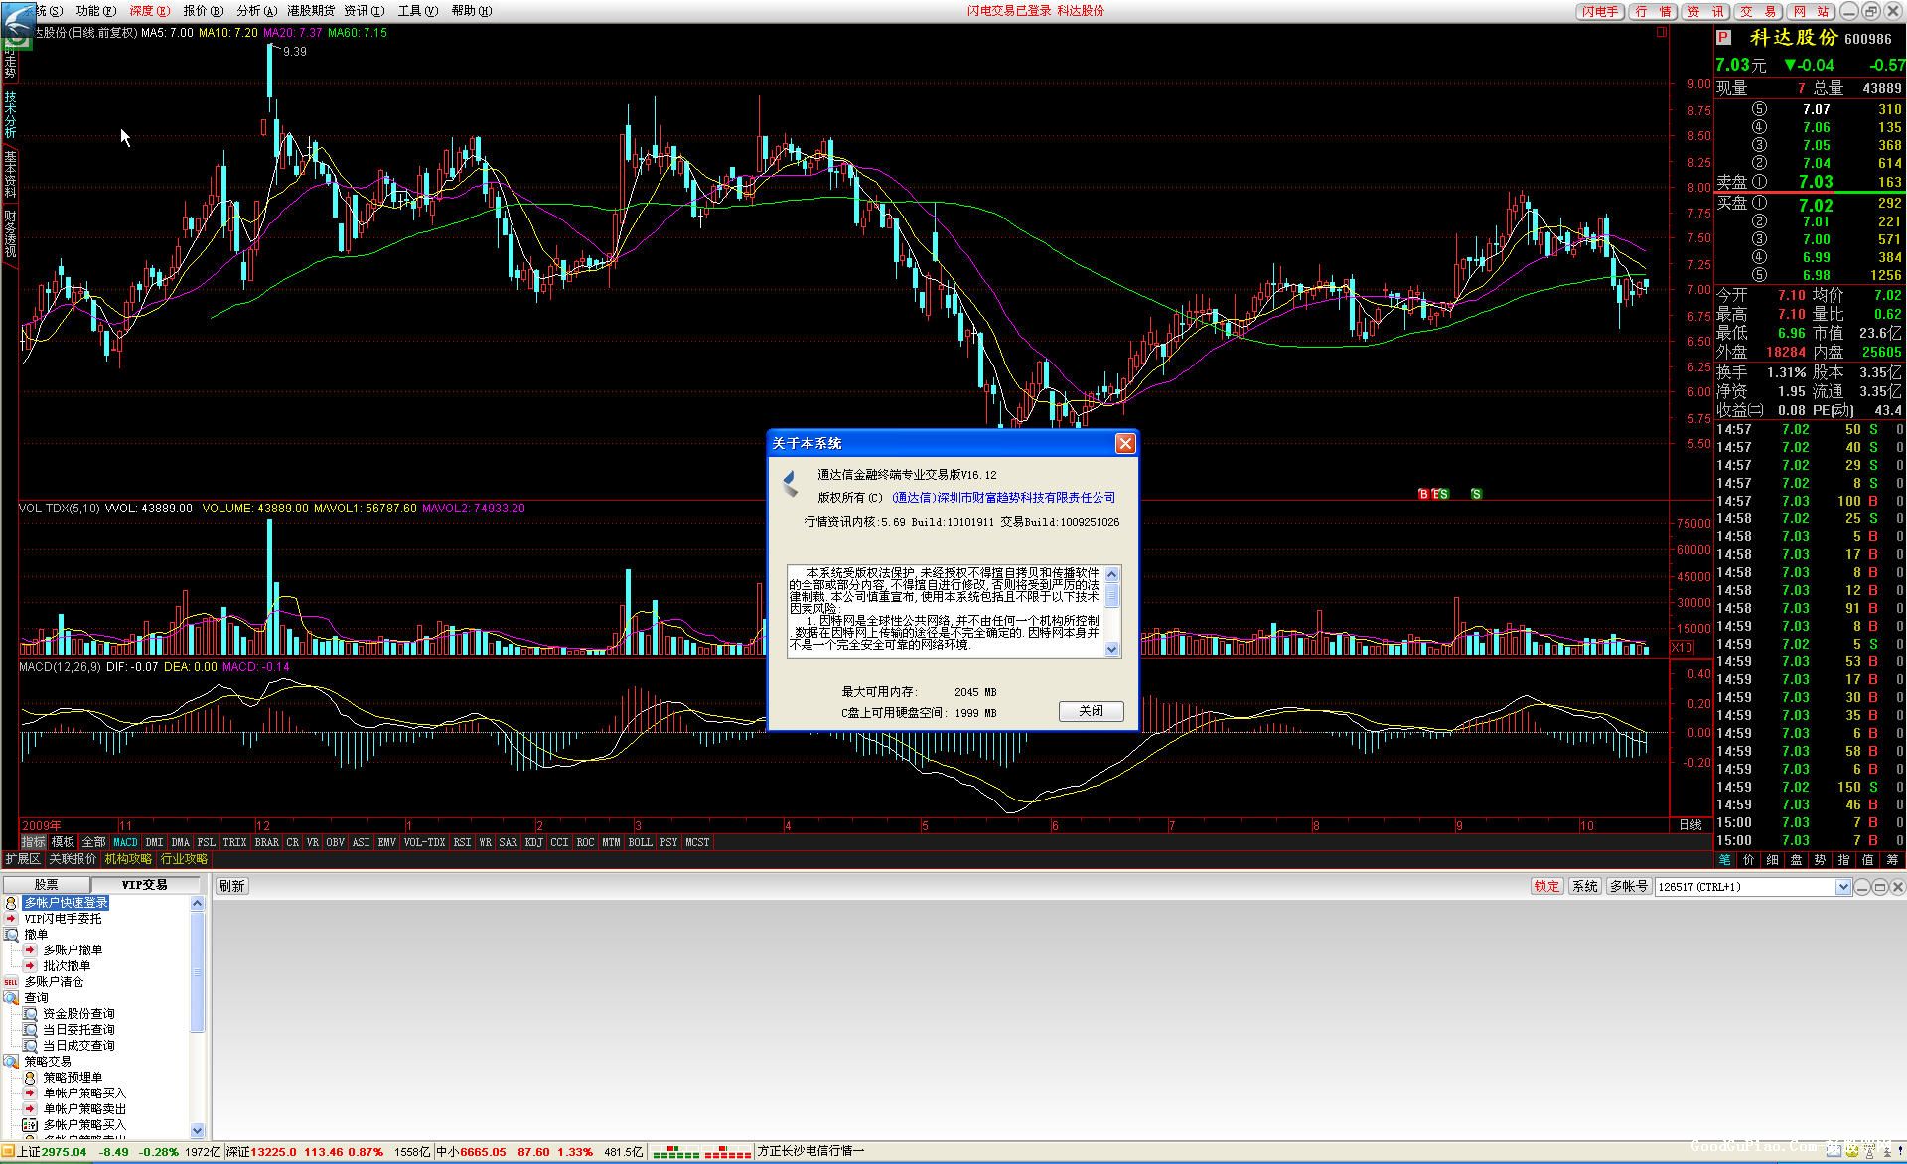Open the 通达信 company link
This screenshot has height=1164, width=1907.
pos(1003,498)
